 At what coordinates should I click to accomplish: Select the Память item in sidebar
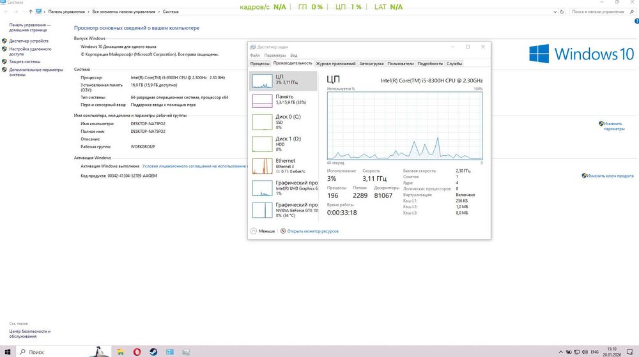[x=283, y=100]
